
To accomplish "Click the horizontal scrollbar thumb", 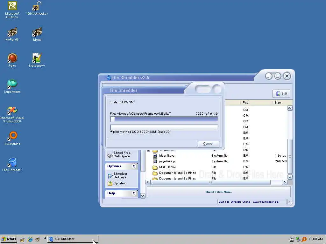I will coord(210,182).
